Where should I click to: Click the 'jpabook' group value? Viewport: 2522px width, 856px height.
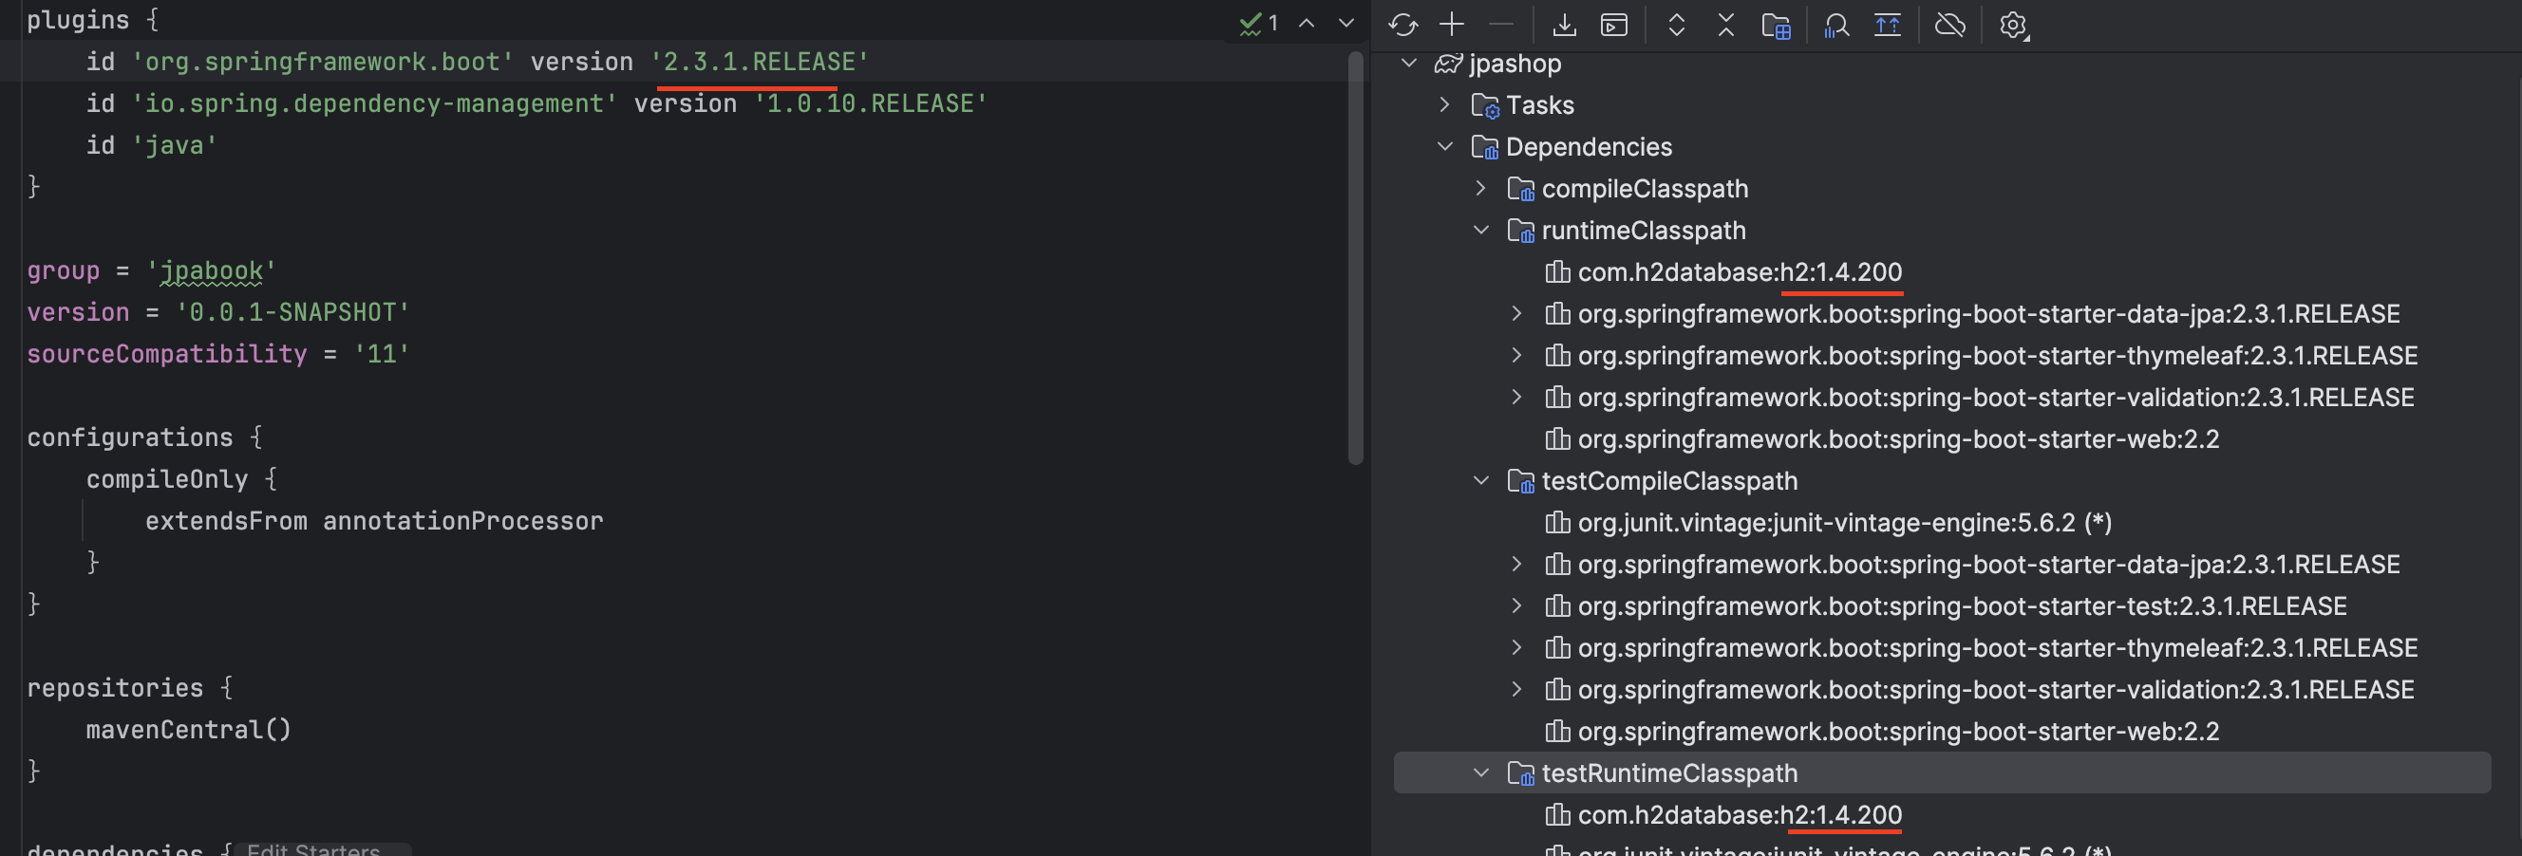tap(211, 271)
